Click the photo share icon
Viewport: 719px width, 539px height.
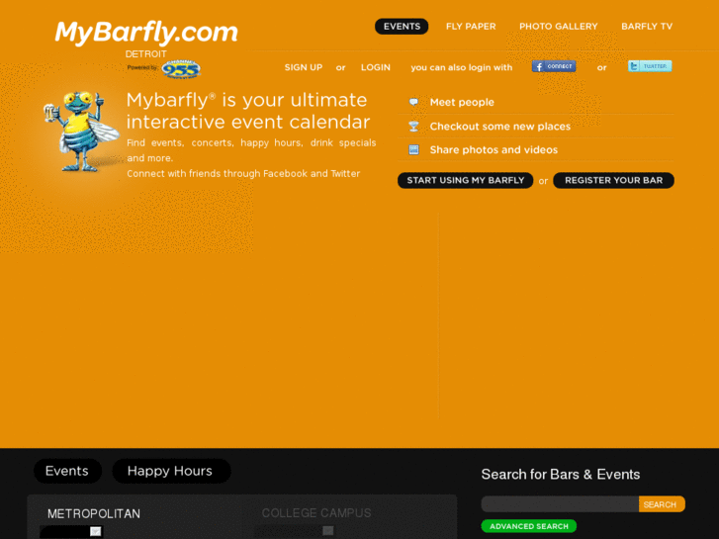point(413,150)
